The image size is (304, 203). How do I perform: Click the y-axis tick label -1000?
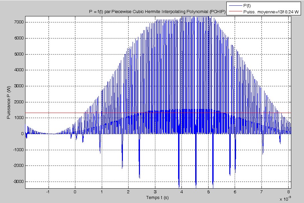tap(18, 150)
